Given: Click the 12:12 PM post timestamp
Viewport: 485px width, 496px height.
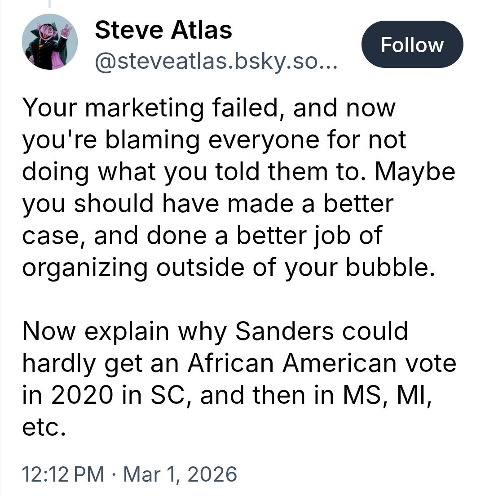Looking at the screenshot, I should click(x=62, y=474).
